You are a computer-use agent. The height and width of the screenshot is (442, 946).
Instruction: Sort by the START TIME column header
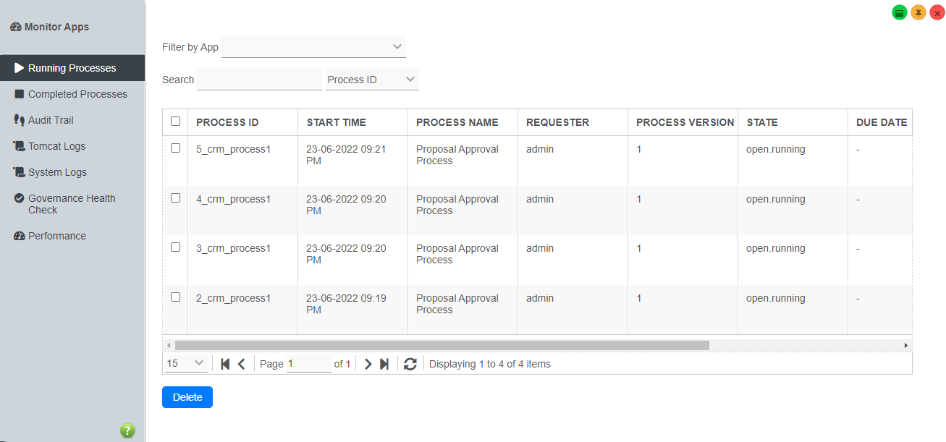337,122
